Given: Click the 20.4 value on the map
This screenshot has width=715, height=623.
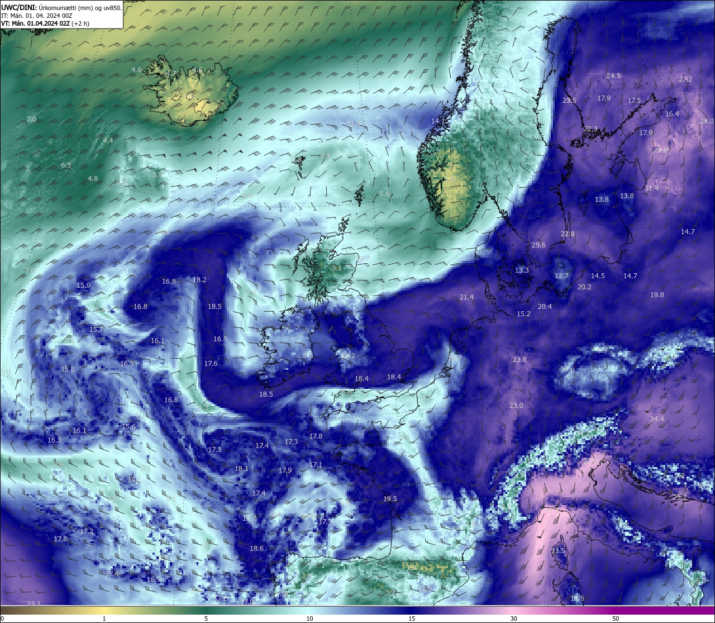Looking at the screenshot, I should click(x=545, y=306).
